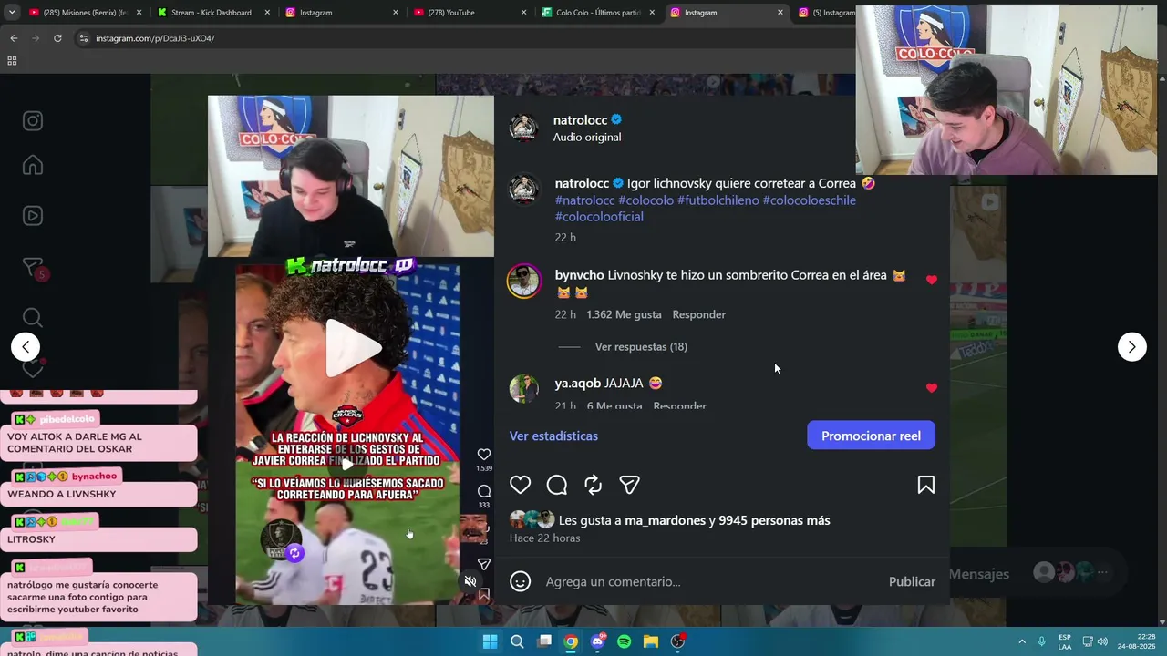
Task: Open bynvcho username in comment
Action: [x=579, y=275]
